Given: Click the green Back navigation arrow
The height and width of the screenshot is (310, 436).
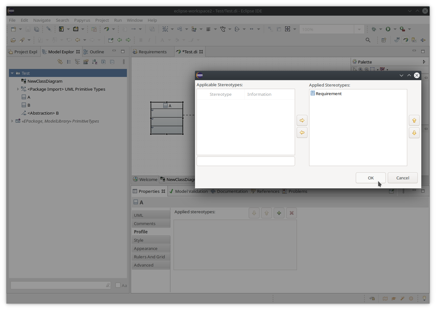Looking at the screenshot, I should (x=120, y=40).
